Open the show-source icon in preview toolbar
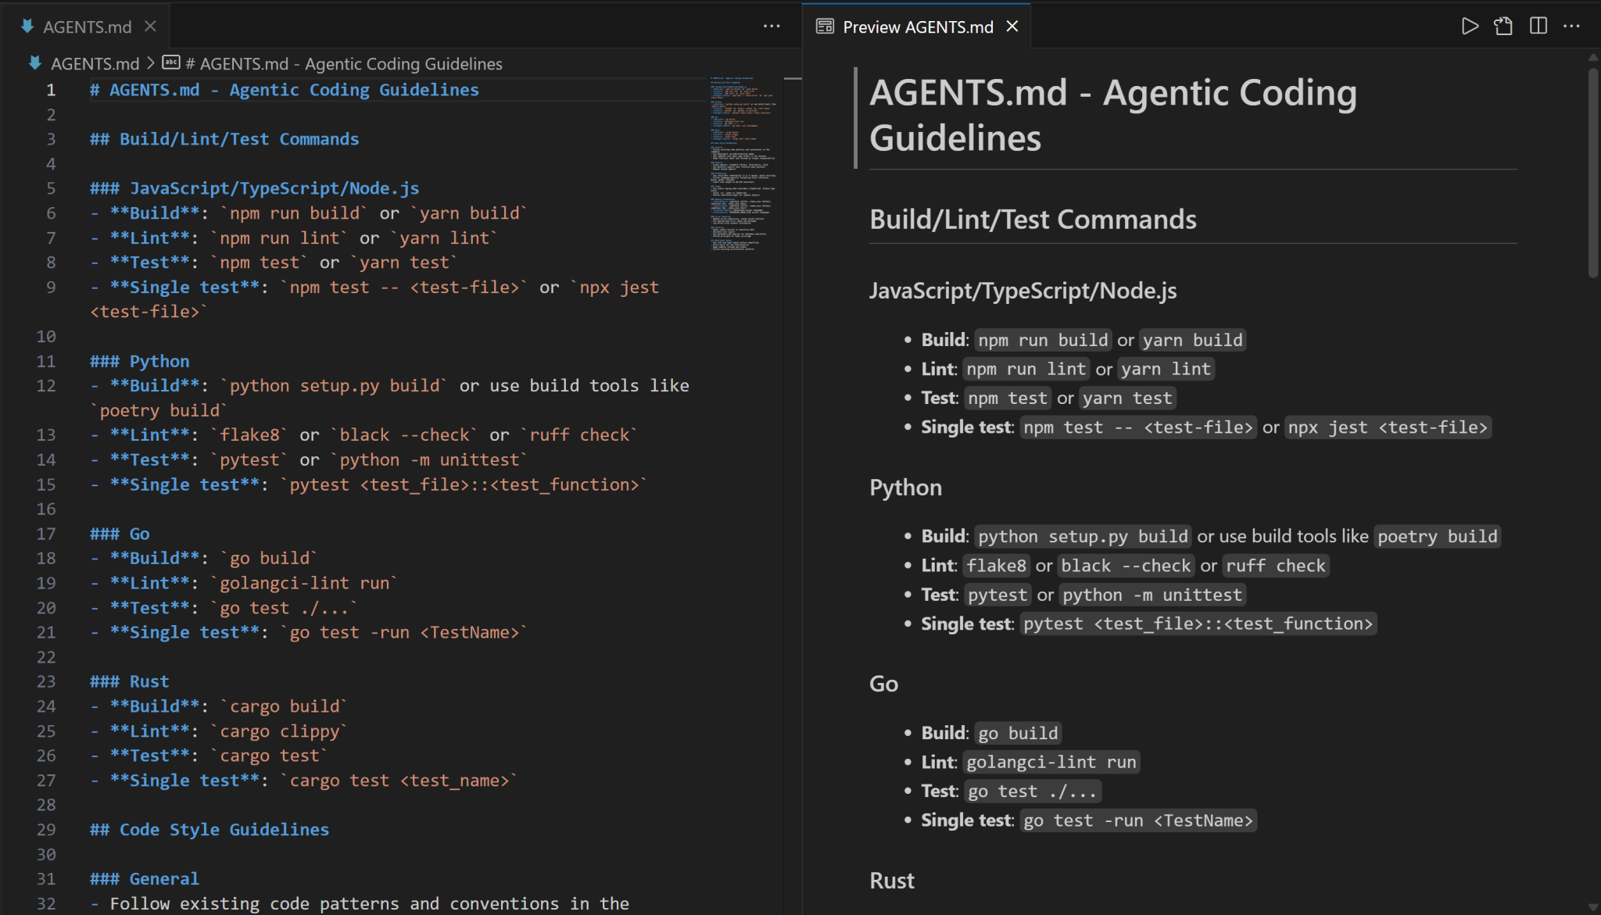Screen dimensions: 1601x915 [x=1503, y=26]
